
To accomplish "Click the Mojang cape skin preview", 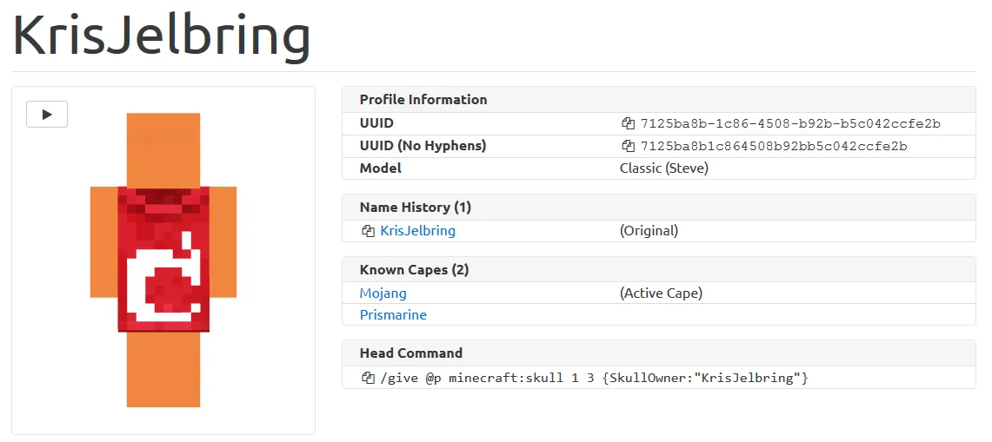I will click(163, 260).
